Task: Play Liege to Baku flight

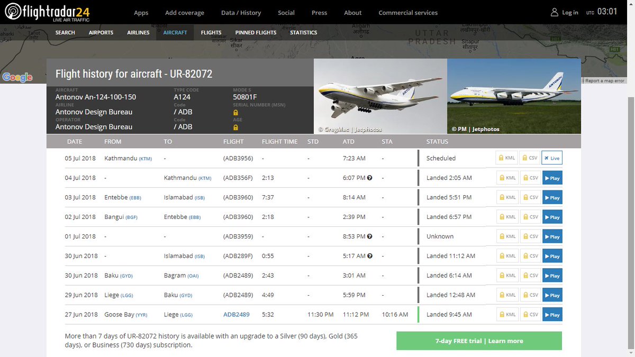Action: (552, 295)
